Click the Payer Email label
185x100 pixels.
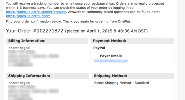coord(111,56)
